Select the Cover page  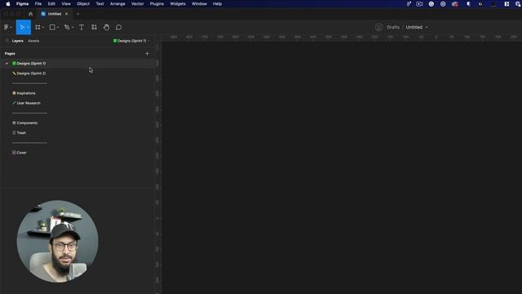coord(77,153)
